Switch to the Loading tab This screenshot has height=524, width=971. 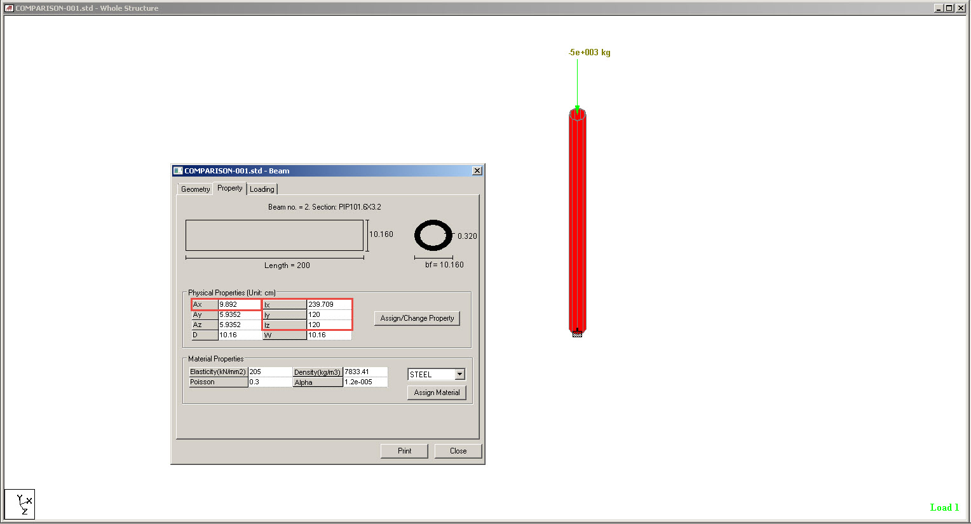[262, 189]
